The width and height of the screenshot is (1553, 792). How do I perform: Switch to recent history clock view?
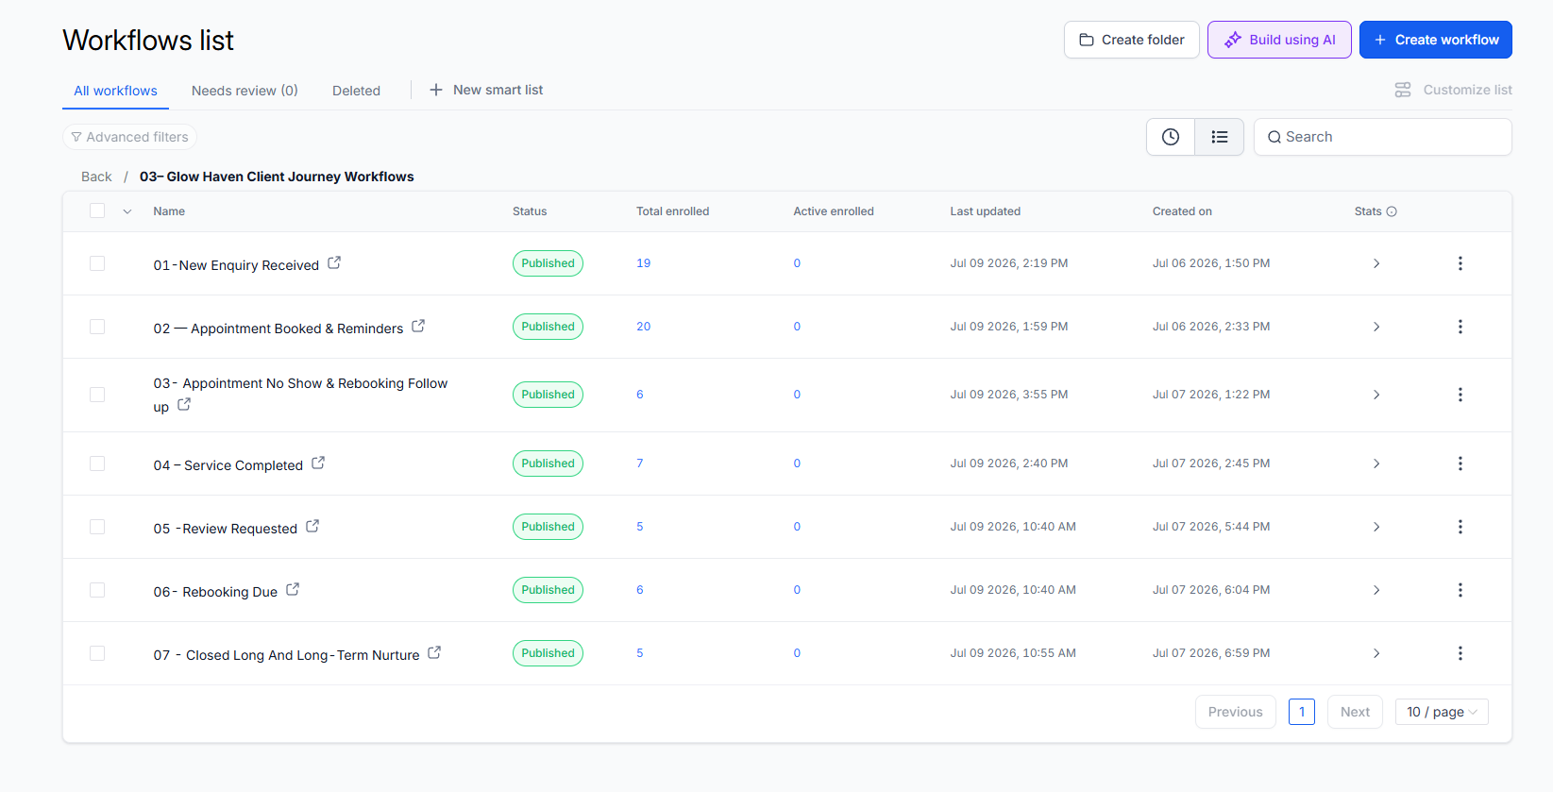tap(1171, 137)
